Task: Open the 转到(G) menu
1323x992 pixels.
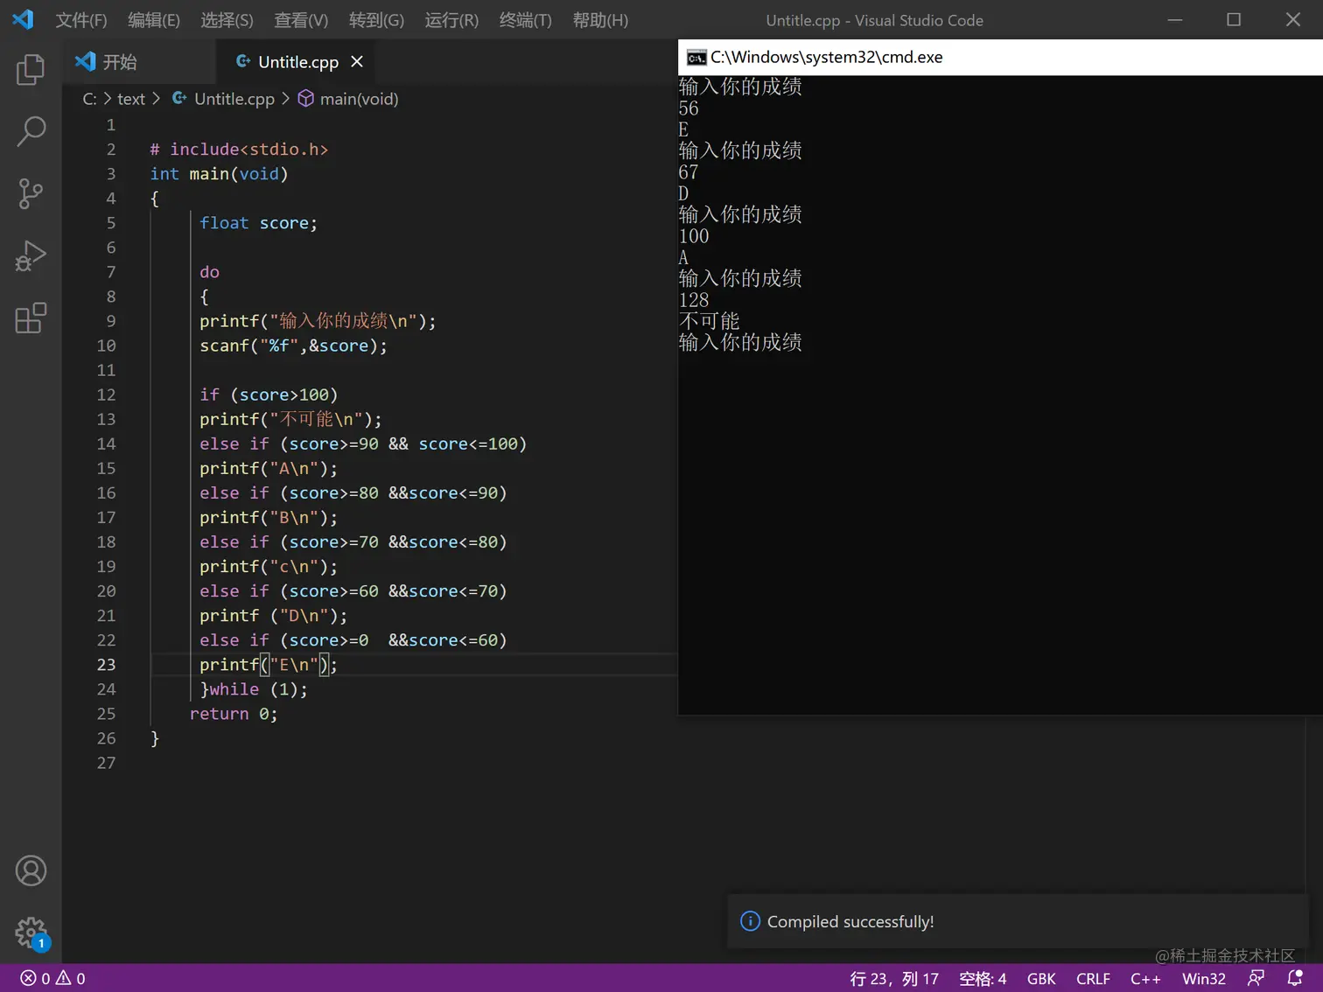Action: (x=376, y=20)
